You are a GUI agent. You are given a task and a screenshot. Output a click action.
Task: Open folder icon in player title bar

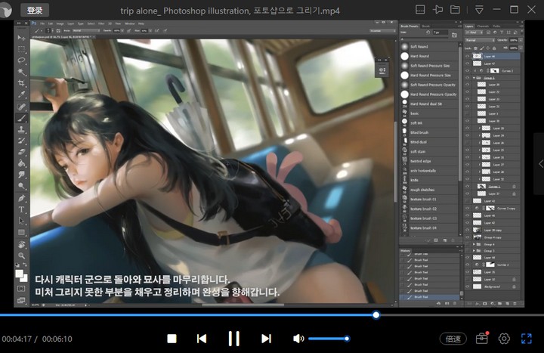(455, 10)
